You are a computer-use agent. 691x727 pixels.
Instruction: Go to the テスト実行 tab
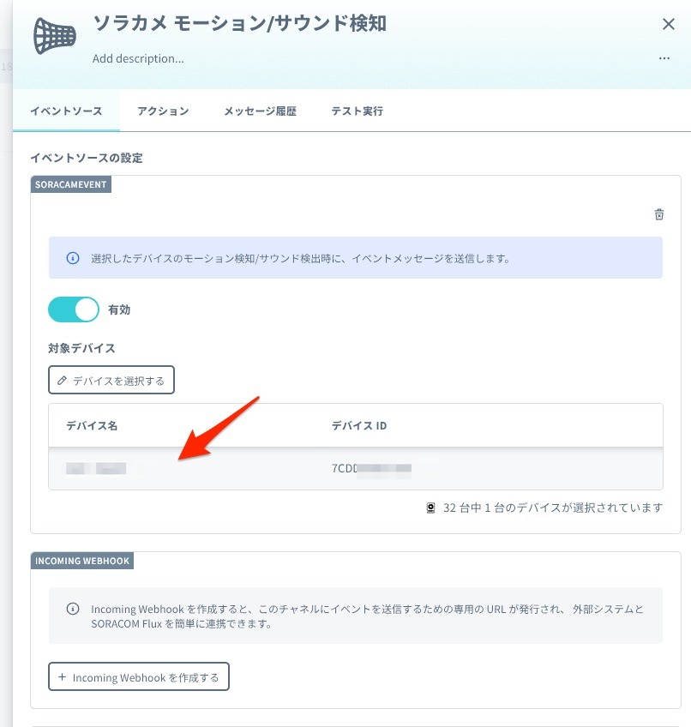point(357,111)
